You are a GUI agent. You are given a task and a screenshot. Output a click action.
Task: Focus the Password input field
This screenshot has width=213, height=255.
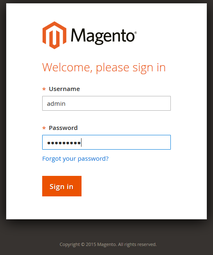click(x=106, y=142)
